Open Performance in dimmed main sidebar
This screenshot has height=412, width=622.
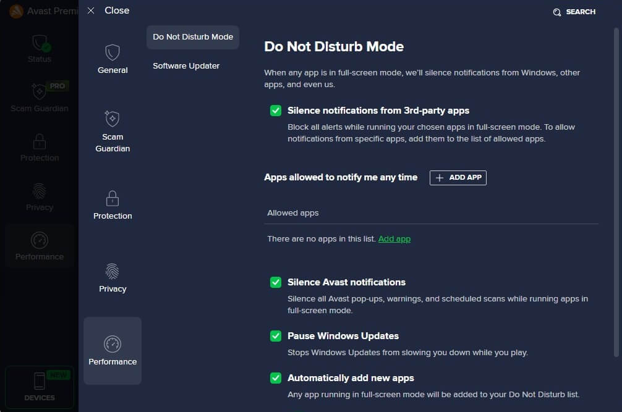pos(40,246)
